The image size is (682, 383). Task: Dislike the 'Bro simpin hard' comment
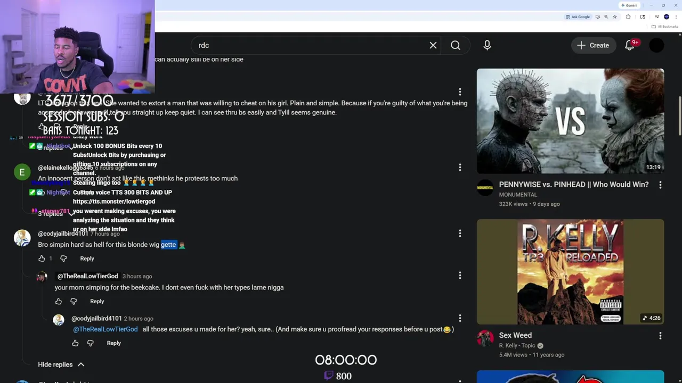tap(63, 259)
